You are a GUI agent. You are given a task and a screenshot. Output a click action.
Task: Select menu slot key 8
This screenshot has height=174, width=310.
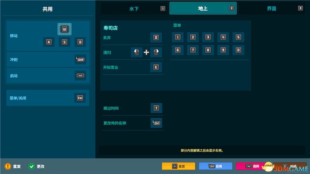(208, 50)
